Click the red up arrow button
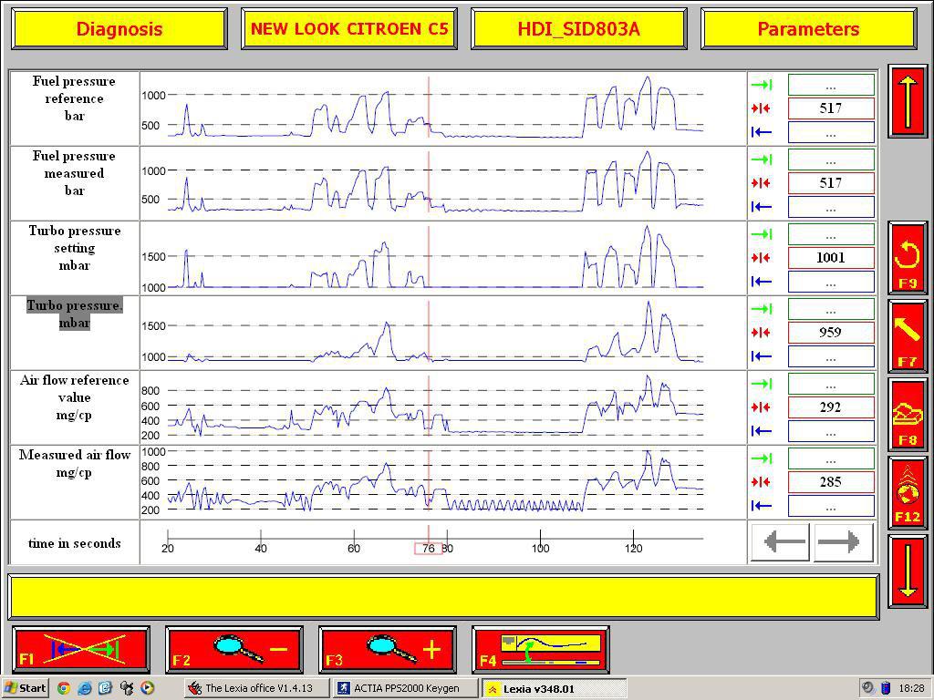The width and height of the screenshot is (934, 700). tap(908, 102)
